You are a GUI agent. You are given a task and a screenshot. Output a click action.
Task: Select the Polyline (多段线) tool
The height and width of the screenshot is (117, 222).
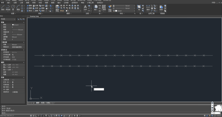(x=8, y=8)
